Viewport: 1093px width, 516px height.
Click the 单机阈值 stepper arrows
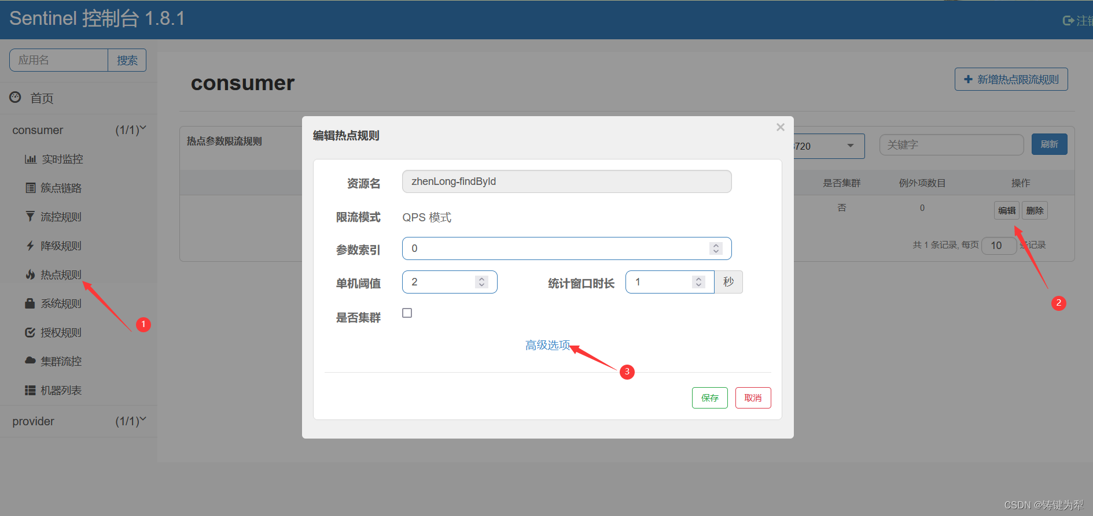pos(481,282)
